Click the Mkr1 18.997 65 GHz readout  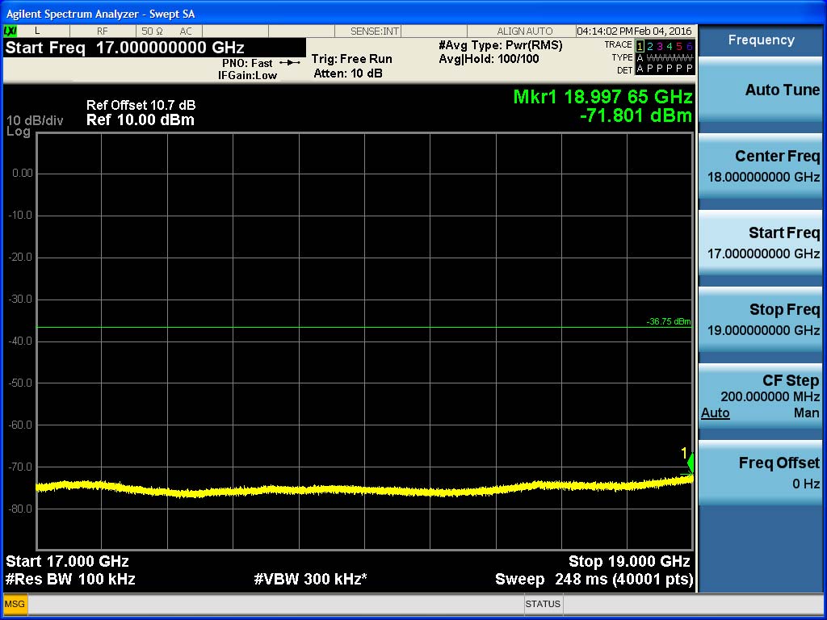click(x=602, y=97)
